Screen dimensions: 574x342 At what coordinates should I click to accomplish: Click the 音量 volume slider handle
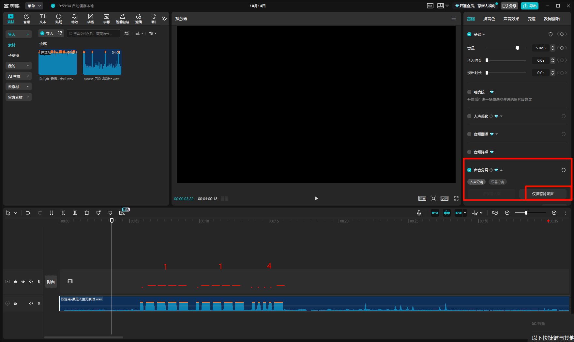(x=517, y=48)
